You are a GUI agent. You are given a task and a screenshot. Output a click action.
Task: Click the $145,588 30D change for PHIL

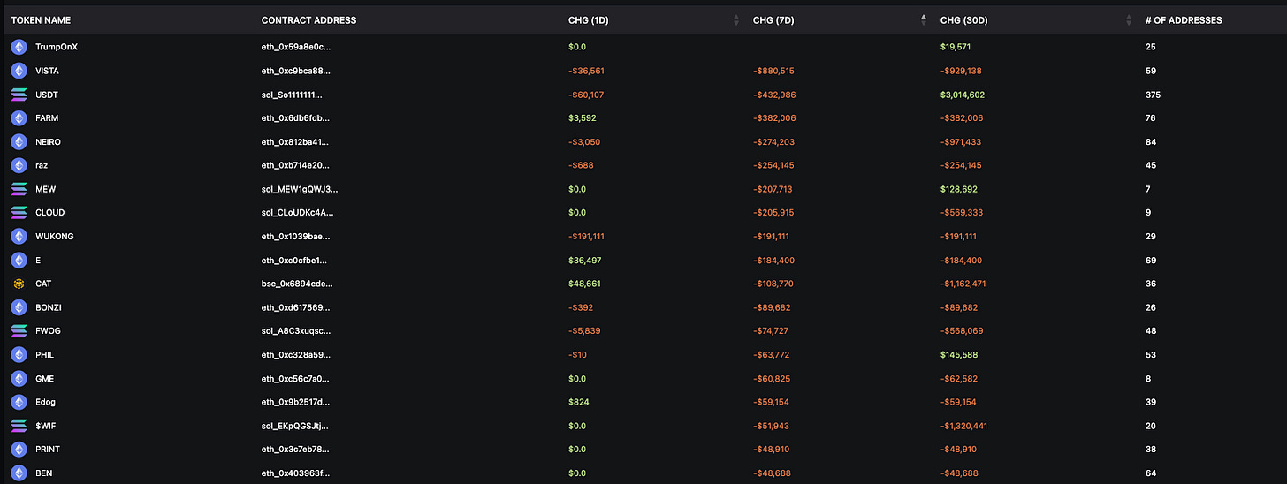[x=960, y=355]
